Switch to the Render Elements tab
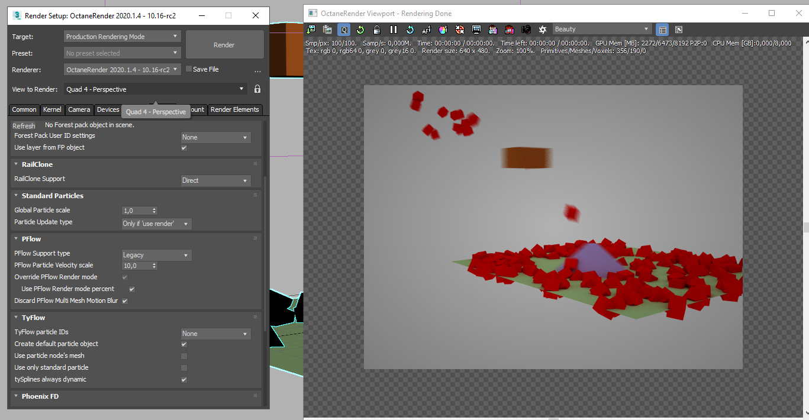 coord(235,109)
